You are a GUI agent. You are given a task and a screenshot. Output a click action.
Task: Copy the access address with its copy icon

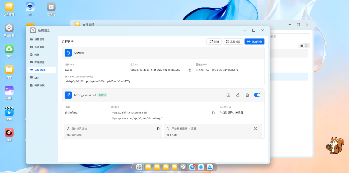[x=213, y=113]
